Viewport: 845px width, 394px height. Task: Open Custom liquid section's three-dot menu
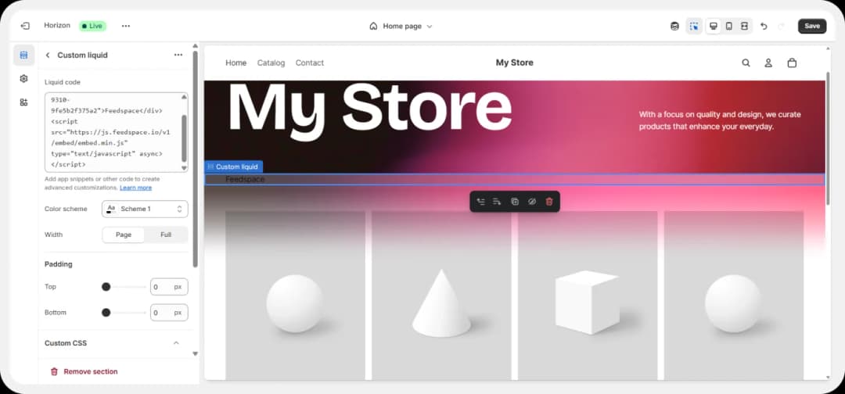click(x=178, y=55)
